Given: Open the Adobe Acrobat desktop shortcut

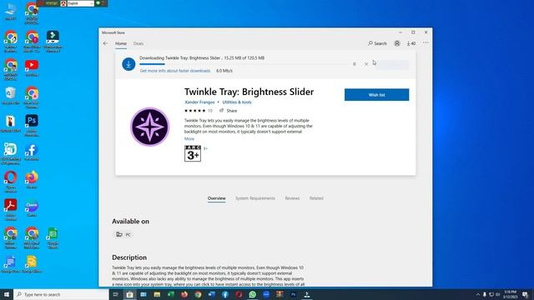Looking at the screenshot, I should click(10, 209).
